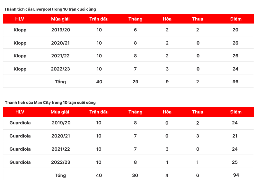
Task: Click Man City's total wins value 30
Action: pyautogui.click(x=135, y=175)
